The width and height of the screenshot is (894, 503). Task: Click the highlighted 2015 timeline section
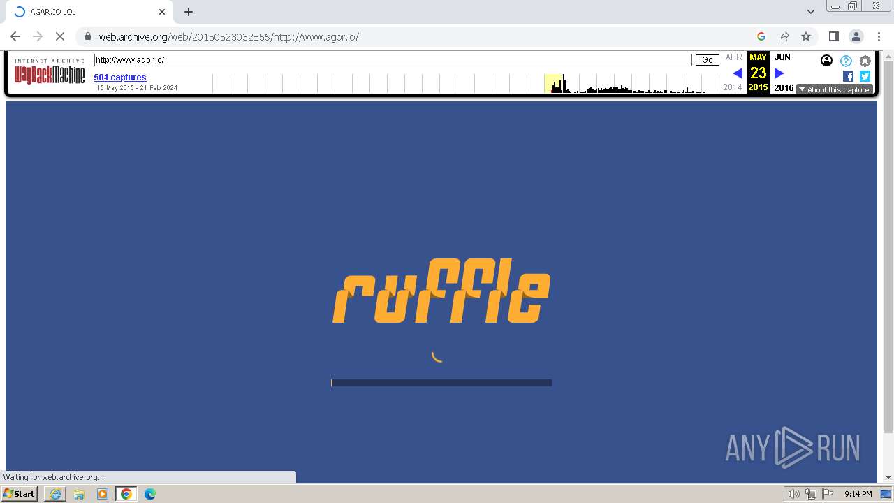553,83
